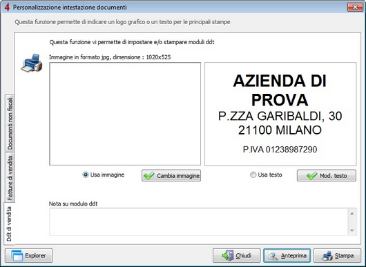Click the note field scroll down arrow

(x=352, y=230)
